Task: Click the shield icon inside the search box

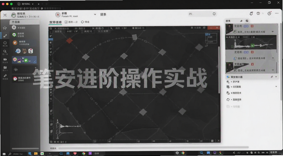Action: [214, 14]
